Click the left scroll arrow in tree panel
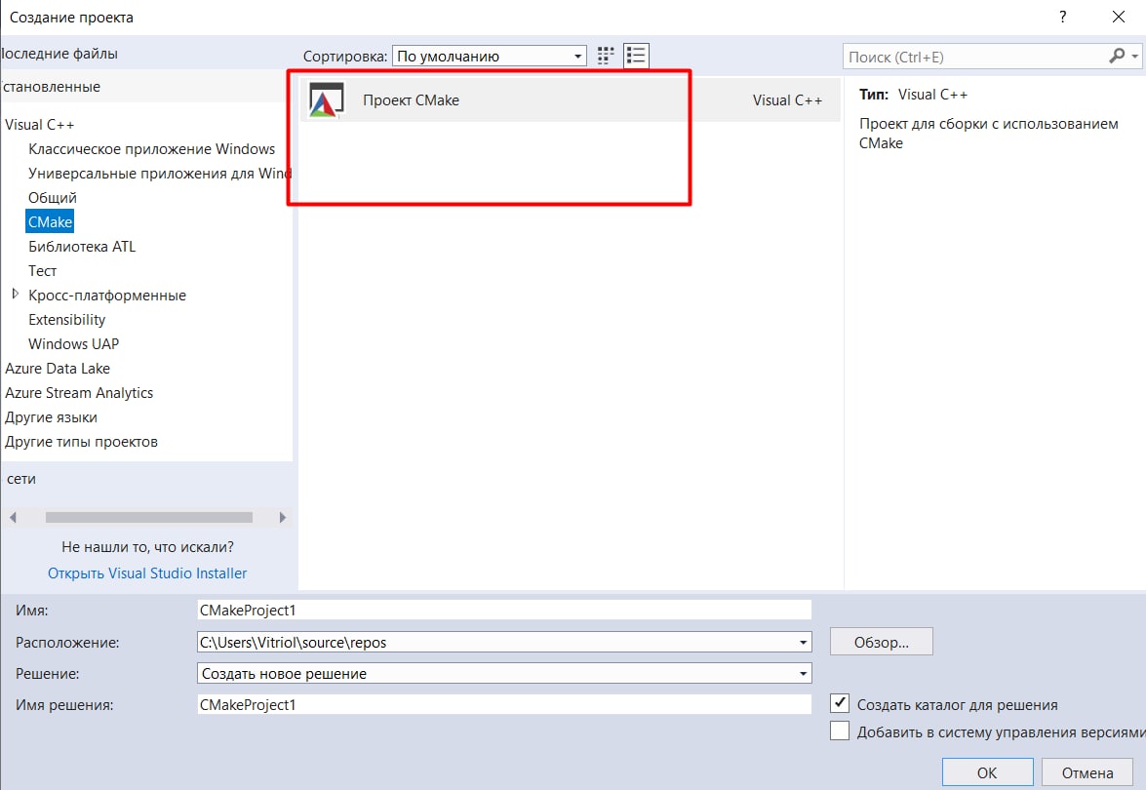The image size is (1146, 790). (13, 518)
